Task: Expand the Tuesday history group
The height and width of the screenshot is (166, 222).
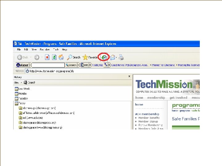Action: point(21,98)
